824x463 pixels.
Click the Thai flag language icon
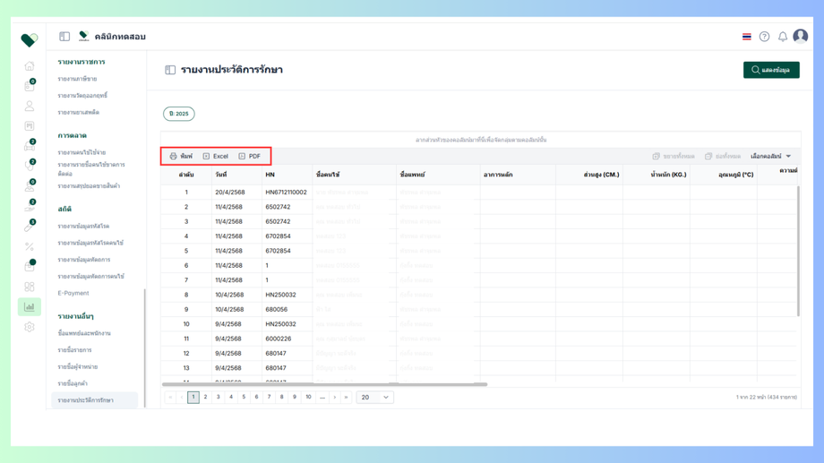(747, 37)
